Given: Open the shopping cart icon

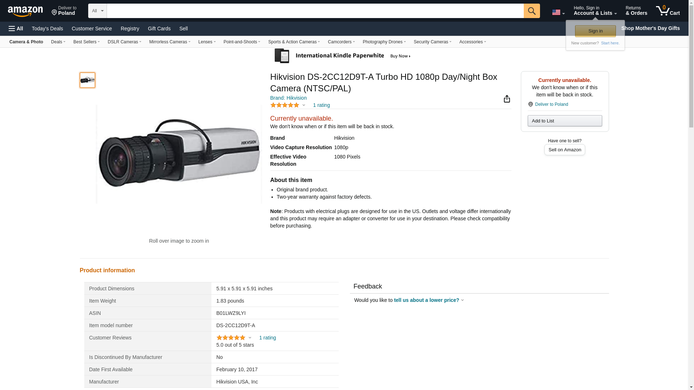Looking at the screenshot, I should point(668,11).
